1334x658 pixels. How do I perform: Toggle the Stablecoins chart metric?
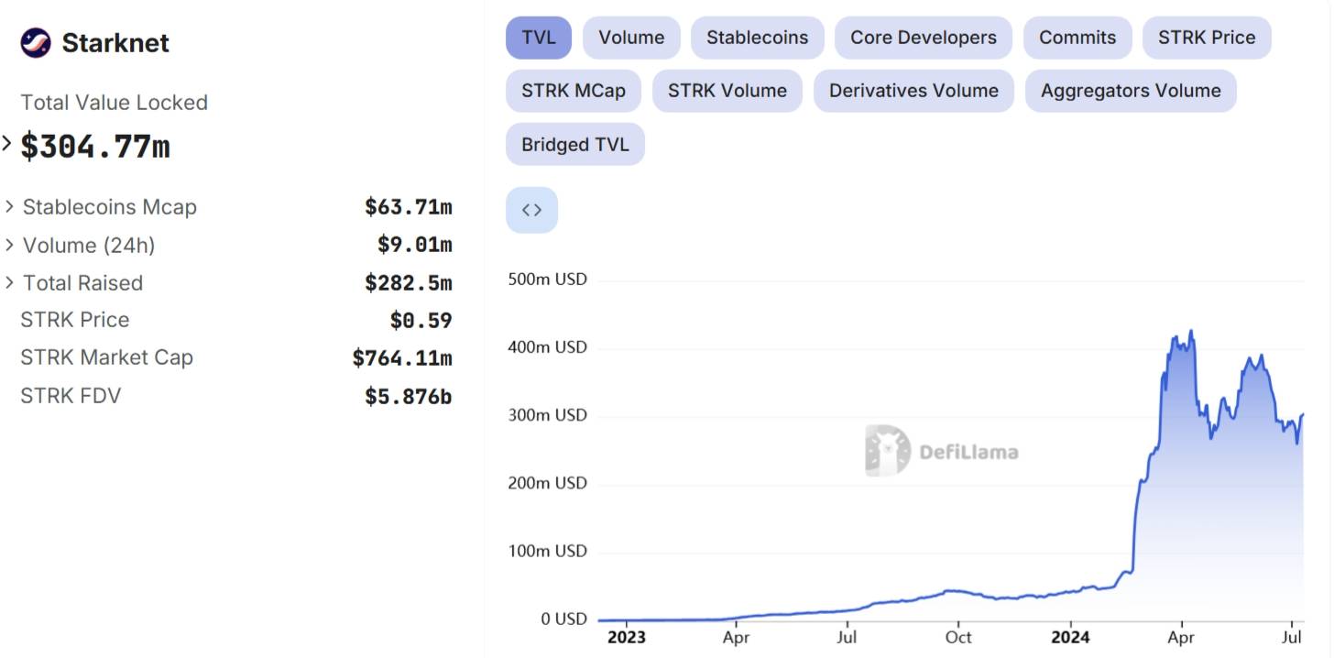tap(758, 38)
